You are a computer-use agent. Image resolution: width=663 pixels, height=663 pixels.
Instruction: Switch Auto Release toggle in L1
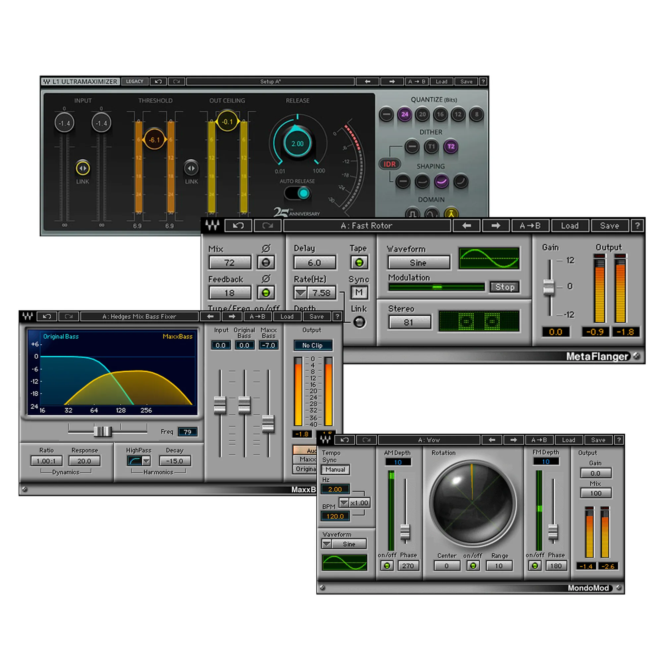298,193
